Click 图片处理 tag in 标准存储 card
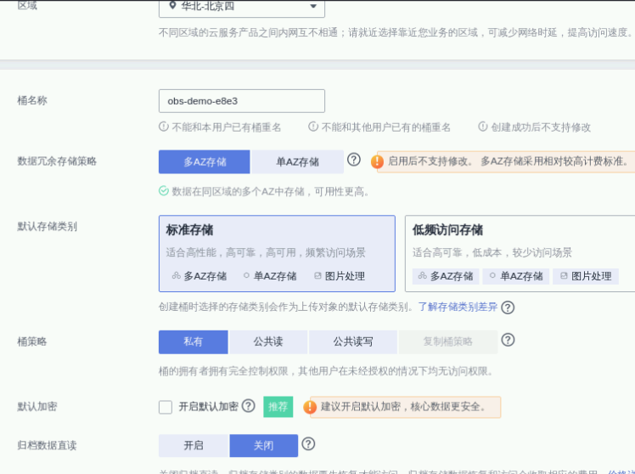 [340, 276]
